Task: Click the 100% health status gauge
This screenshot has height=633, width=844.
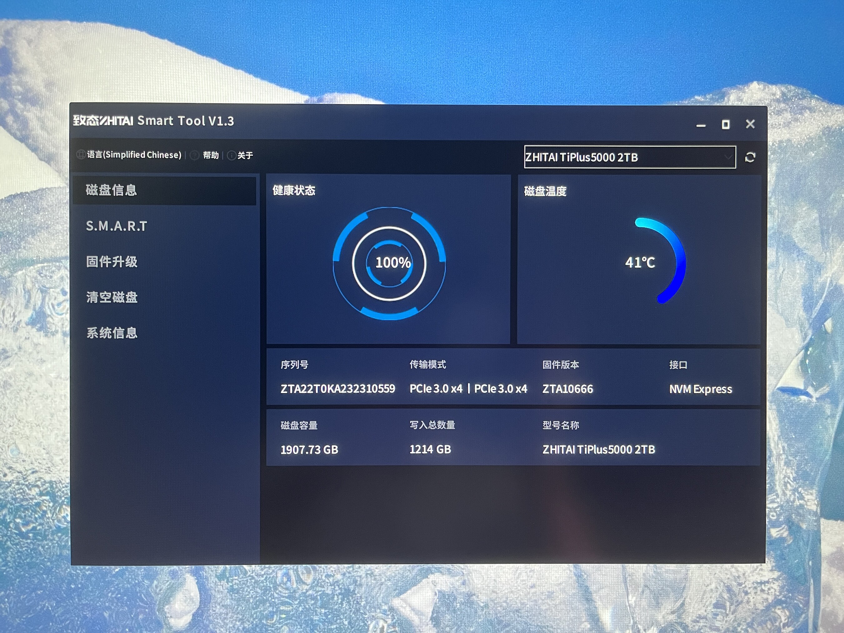Action: pyautogui.click(x=389, y=263)
